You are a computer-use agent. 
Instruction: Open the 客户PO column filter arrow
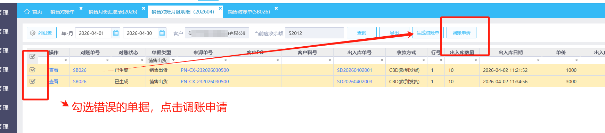pos(278,60)
